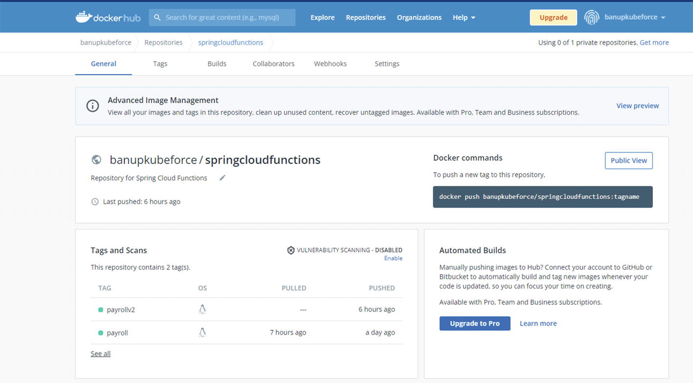The width and height of the screenshot is (693, 383).
Task: Open the Help dropdown menu
Action: tap(464, 17)
